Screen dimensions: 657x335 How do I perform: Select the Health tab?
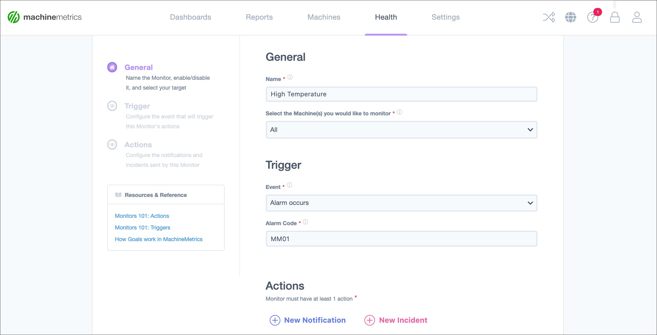tap(386, 17)
